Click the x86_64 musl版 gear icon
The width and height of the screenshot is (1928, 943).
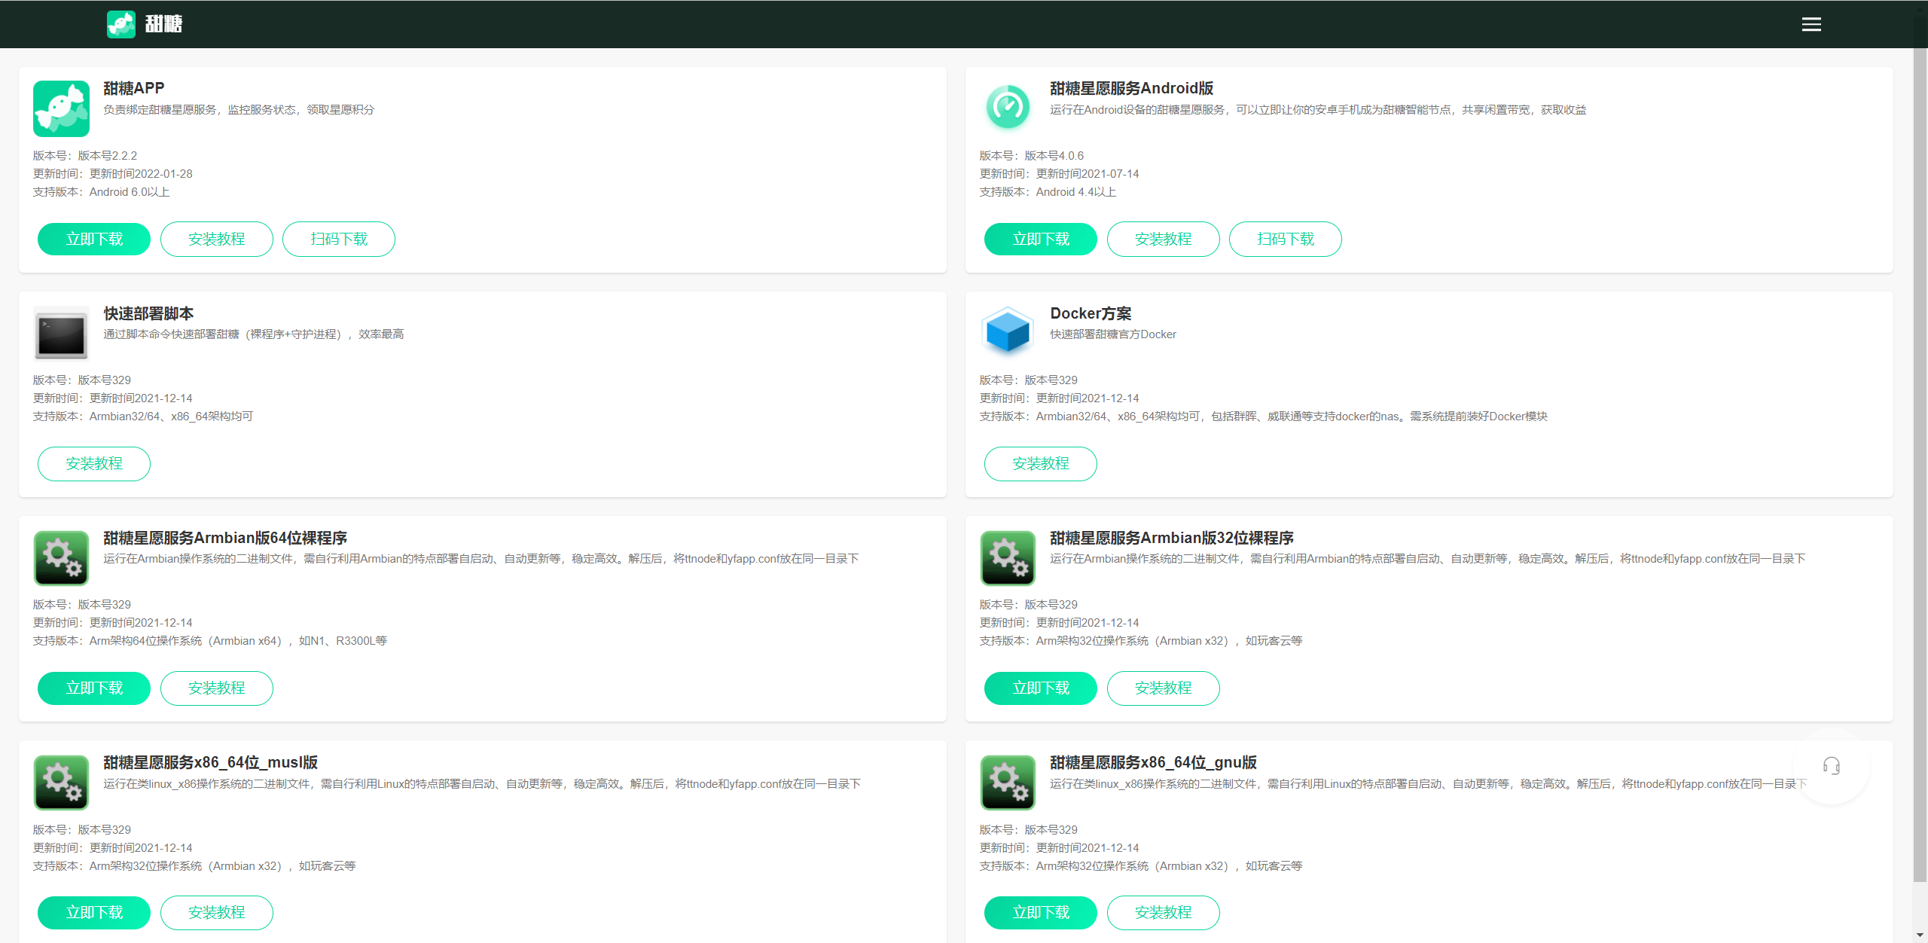(61, 783)
